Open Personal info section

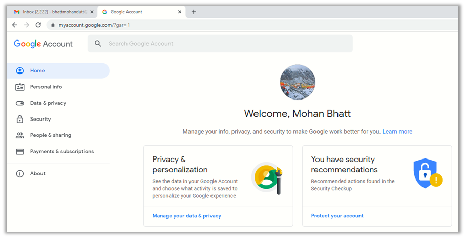coord(58,87)
